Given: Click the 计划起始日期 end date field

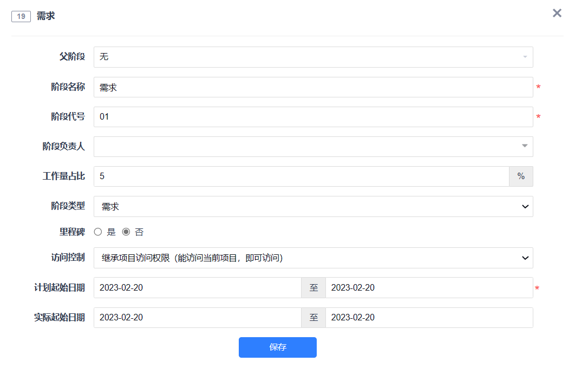Looking at the screenshot, I should [429, 288].
